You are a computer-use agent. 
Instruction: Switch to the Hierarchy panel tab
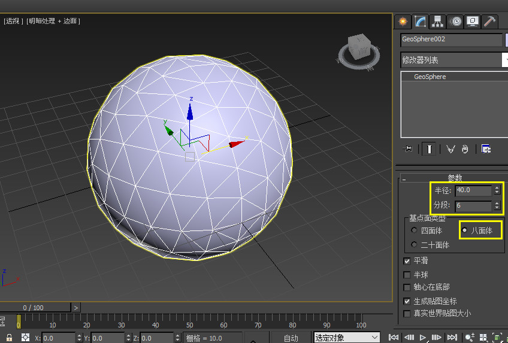(438, 22)
